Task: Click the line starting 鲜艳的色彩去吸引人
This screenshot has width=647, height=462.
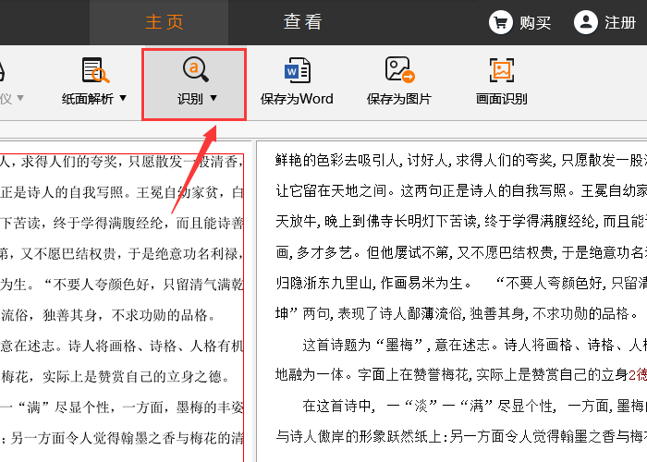Action: [461, 160]
